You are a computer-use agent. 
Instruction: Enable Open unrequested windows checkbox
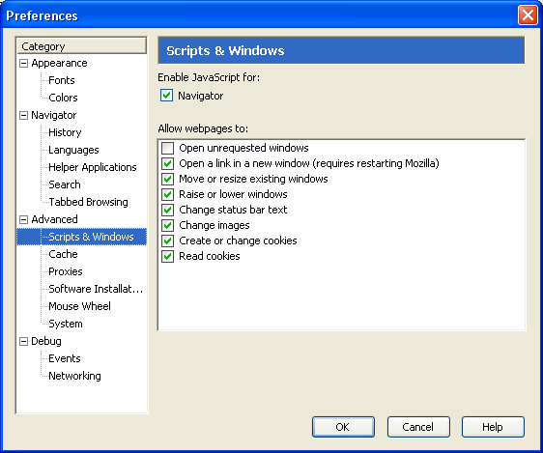point(167,148)
